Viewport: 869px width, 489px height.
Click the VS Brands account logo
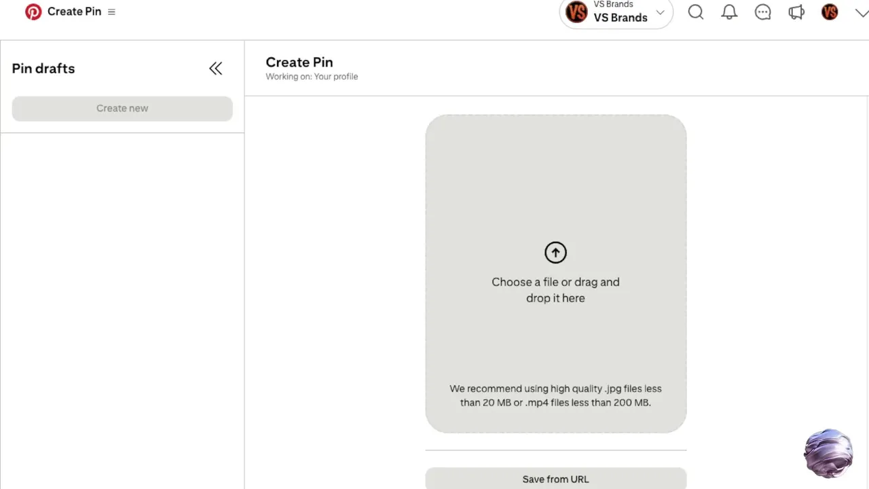point(576,12)
